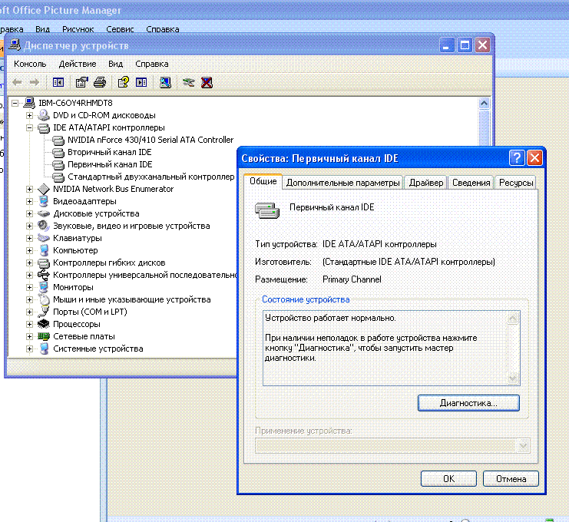Image resolution: width=569 pixels, height=522 pixels.
Task: Switch to Сведения tab
Action: click(471, 183)
